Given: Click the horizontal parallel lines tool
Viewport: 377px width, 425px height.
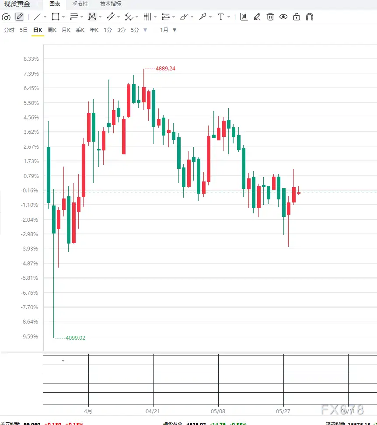Looking at the screenshot, I should pyautogui.click(x=74, y=17).
